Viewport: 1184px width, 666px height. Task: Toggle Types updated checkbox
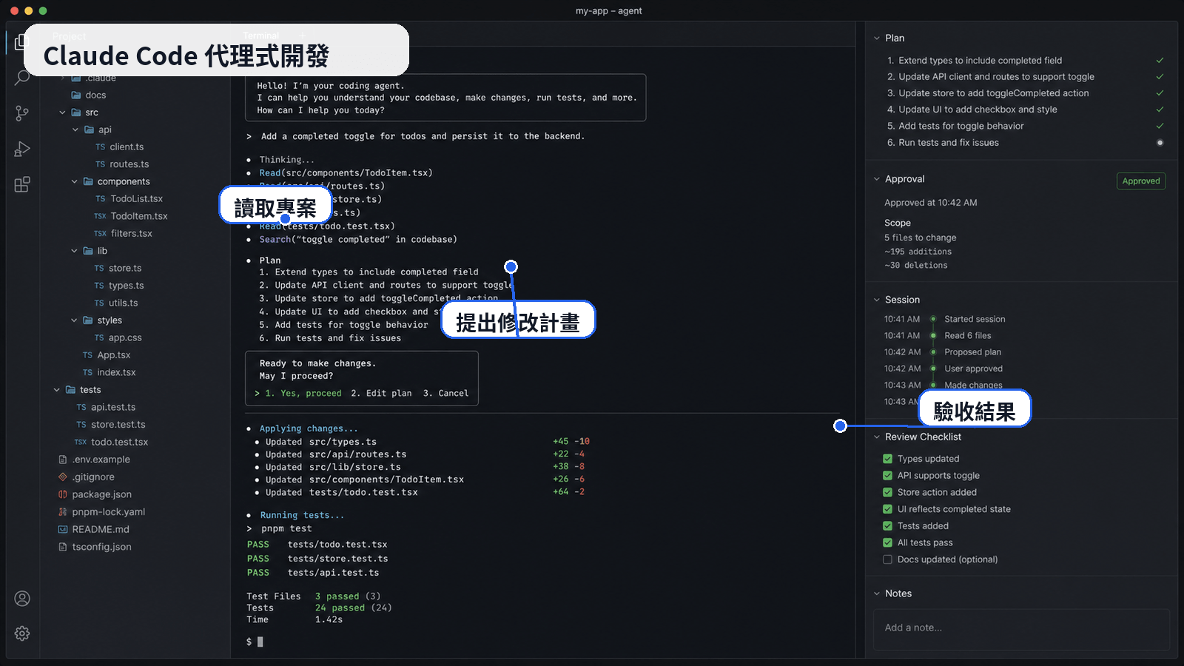(x=887, y=459)
